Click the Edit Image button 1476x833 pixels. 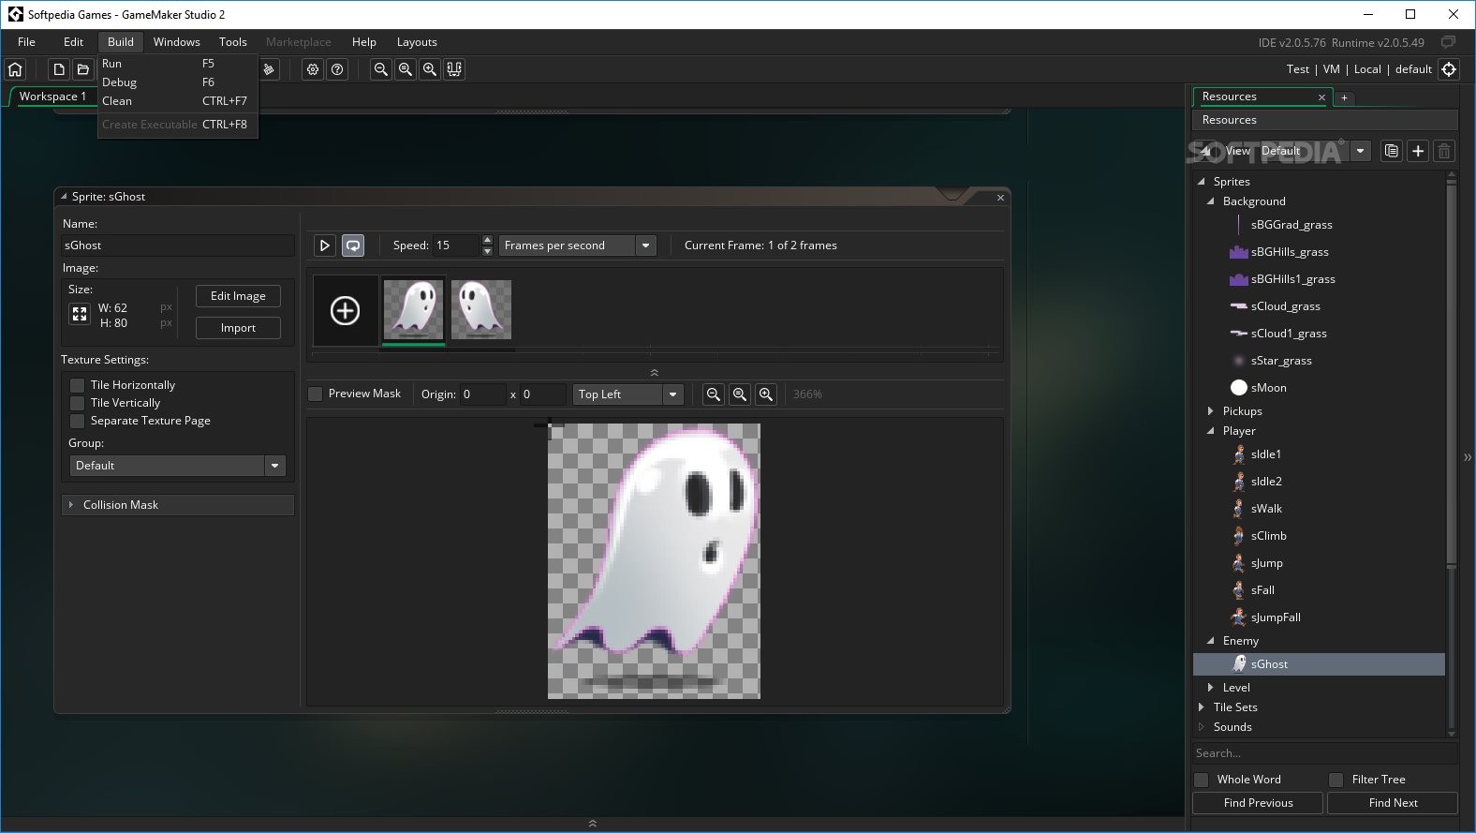point(238,296)
